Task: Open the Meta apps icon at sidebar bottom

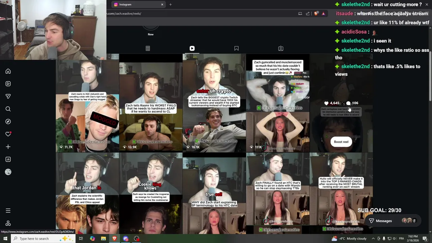Action: pos(8,223)
